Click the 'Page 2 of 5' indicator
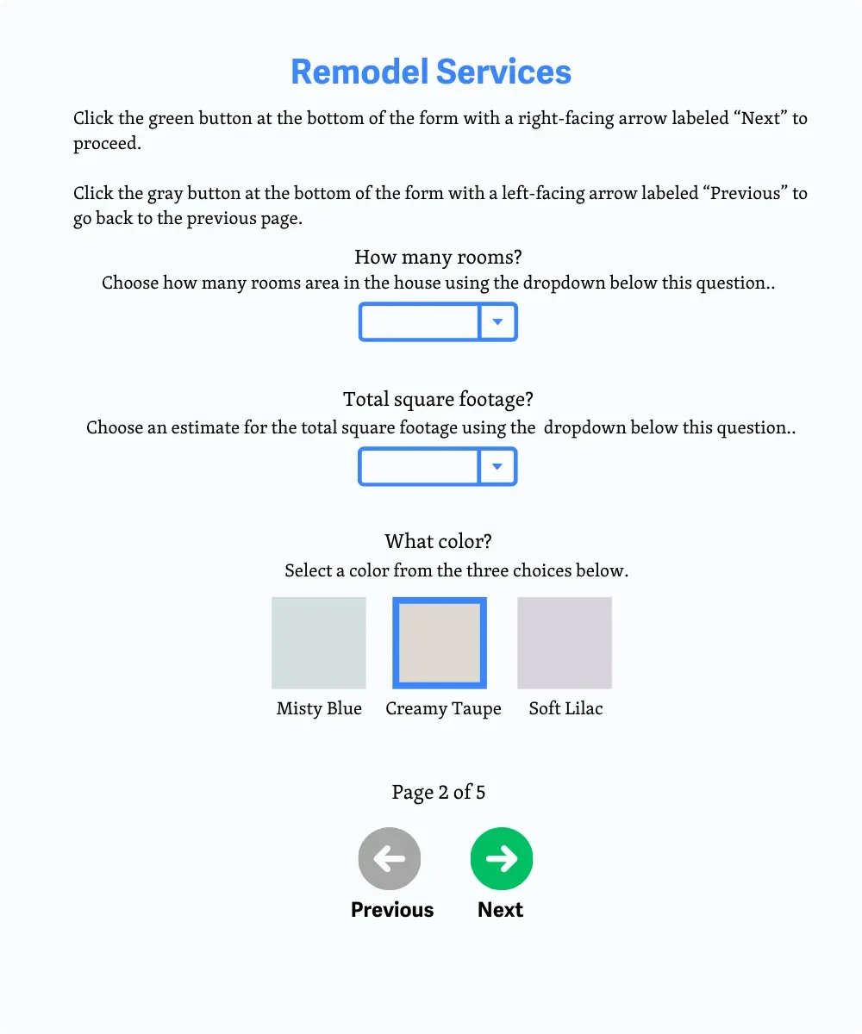The width and height of the screenshot is (862, 1034). point(438,792)
